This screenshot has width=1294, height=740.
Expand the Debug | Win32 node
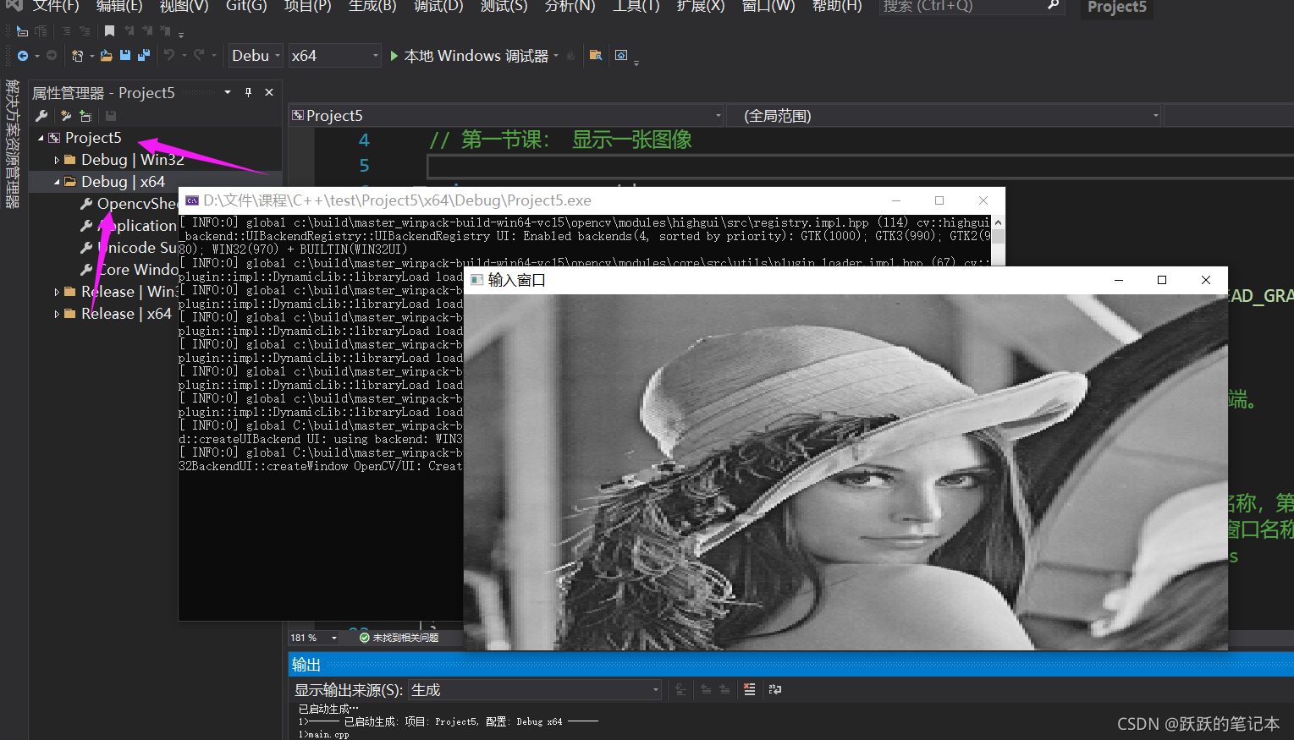[57, 160]
